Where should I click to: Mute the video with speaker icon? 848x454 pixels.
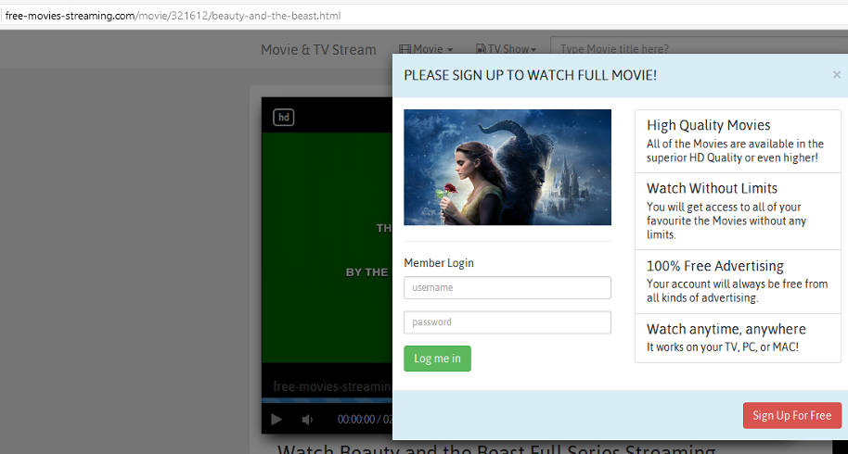(x=307, y=420)
